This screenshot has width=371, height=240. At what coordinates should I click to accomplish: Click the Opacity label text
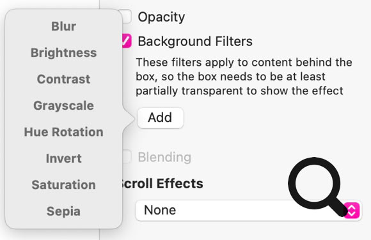[161, 17]
